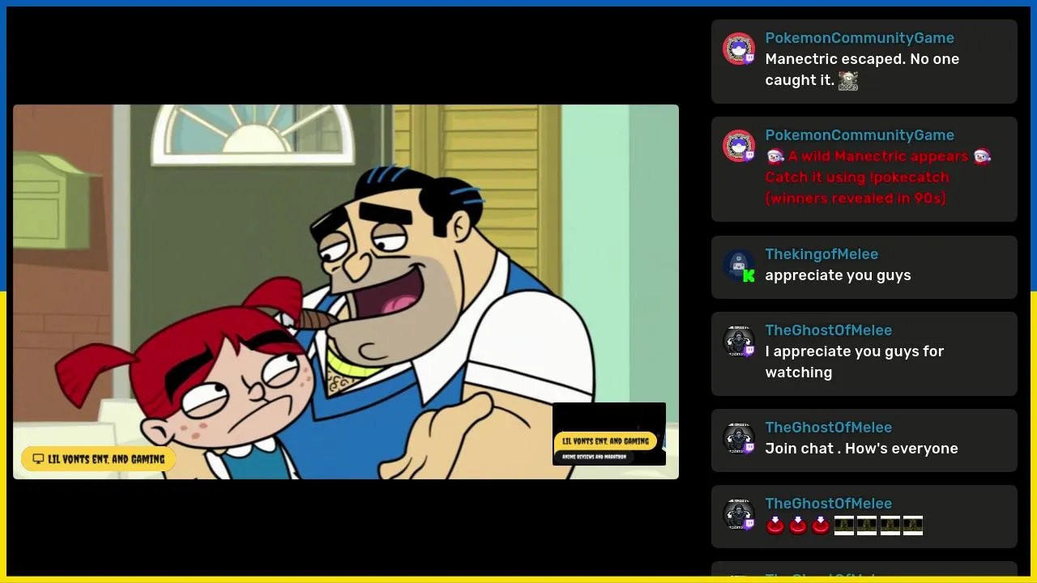Click the 'ANIME REVIEWS AND MARATHON' logo box

tap(609, 434)
